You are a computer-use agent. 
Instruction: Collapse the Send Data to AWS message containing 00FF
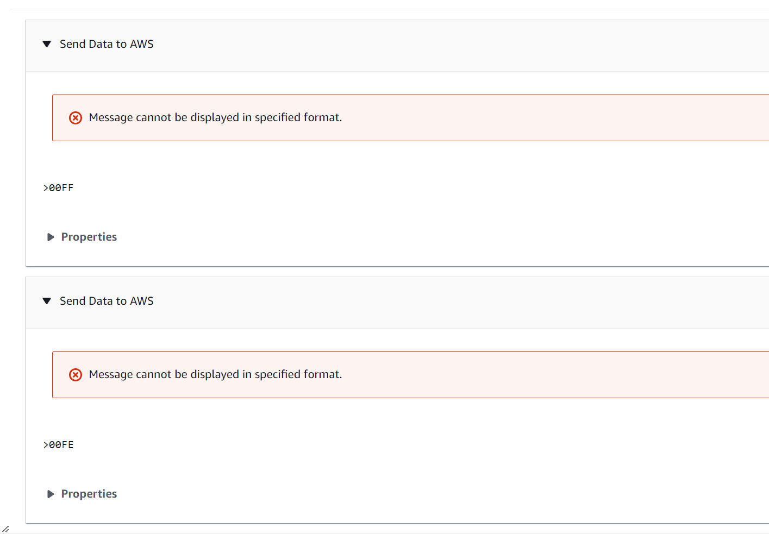pyautogui.click(x=47, y=44)
